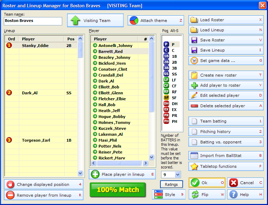Select Barrett, Red in player list

[x=119, y=52]
